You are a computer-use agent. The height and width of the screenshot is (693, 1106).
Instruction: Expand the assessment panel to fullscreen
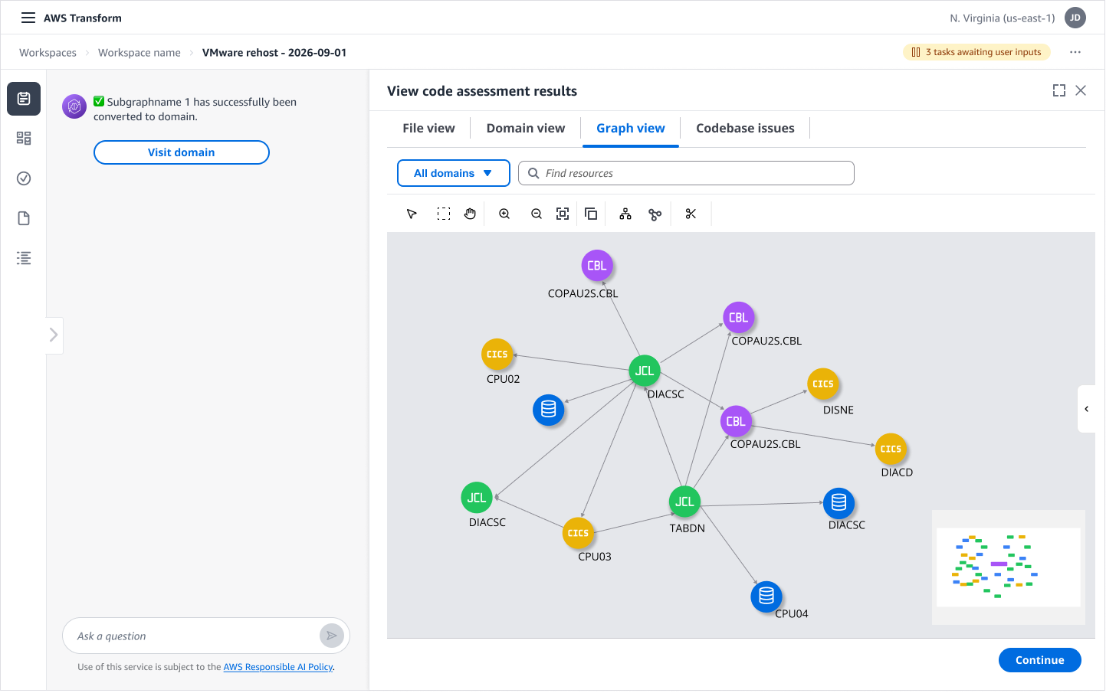point(1059,90)
